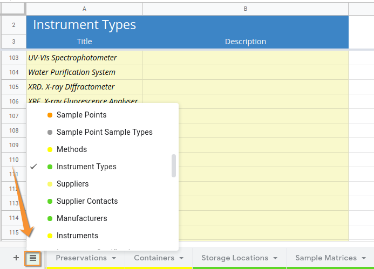Choose Instruments in the sheet list
374x269 pixels.
tap(77, 236)
